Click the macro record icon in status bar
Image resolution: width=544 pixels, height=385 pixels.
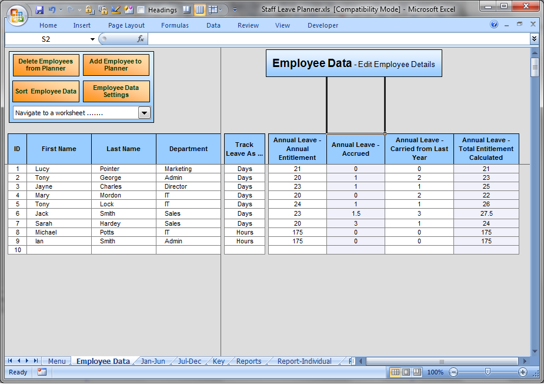click(x=42, y=372)
